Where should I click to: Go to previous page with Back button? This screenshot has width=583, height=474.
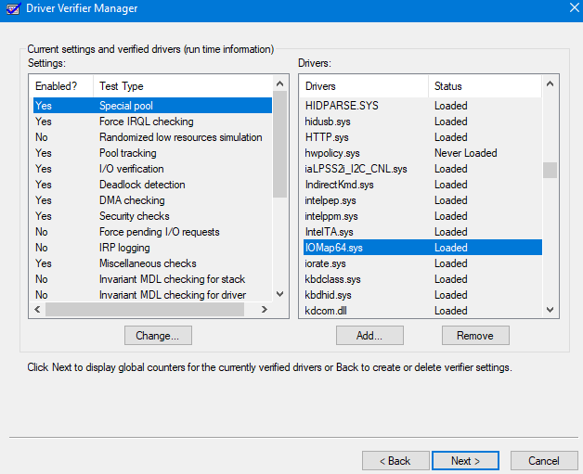point(395,461)
